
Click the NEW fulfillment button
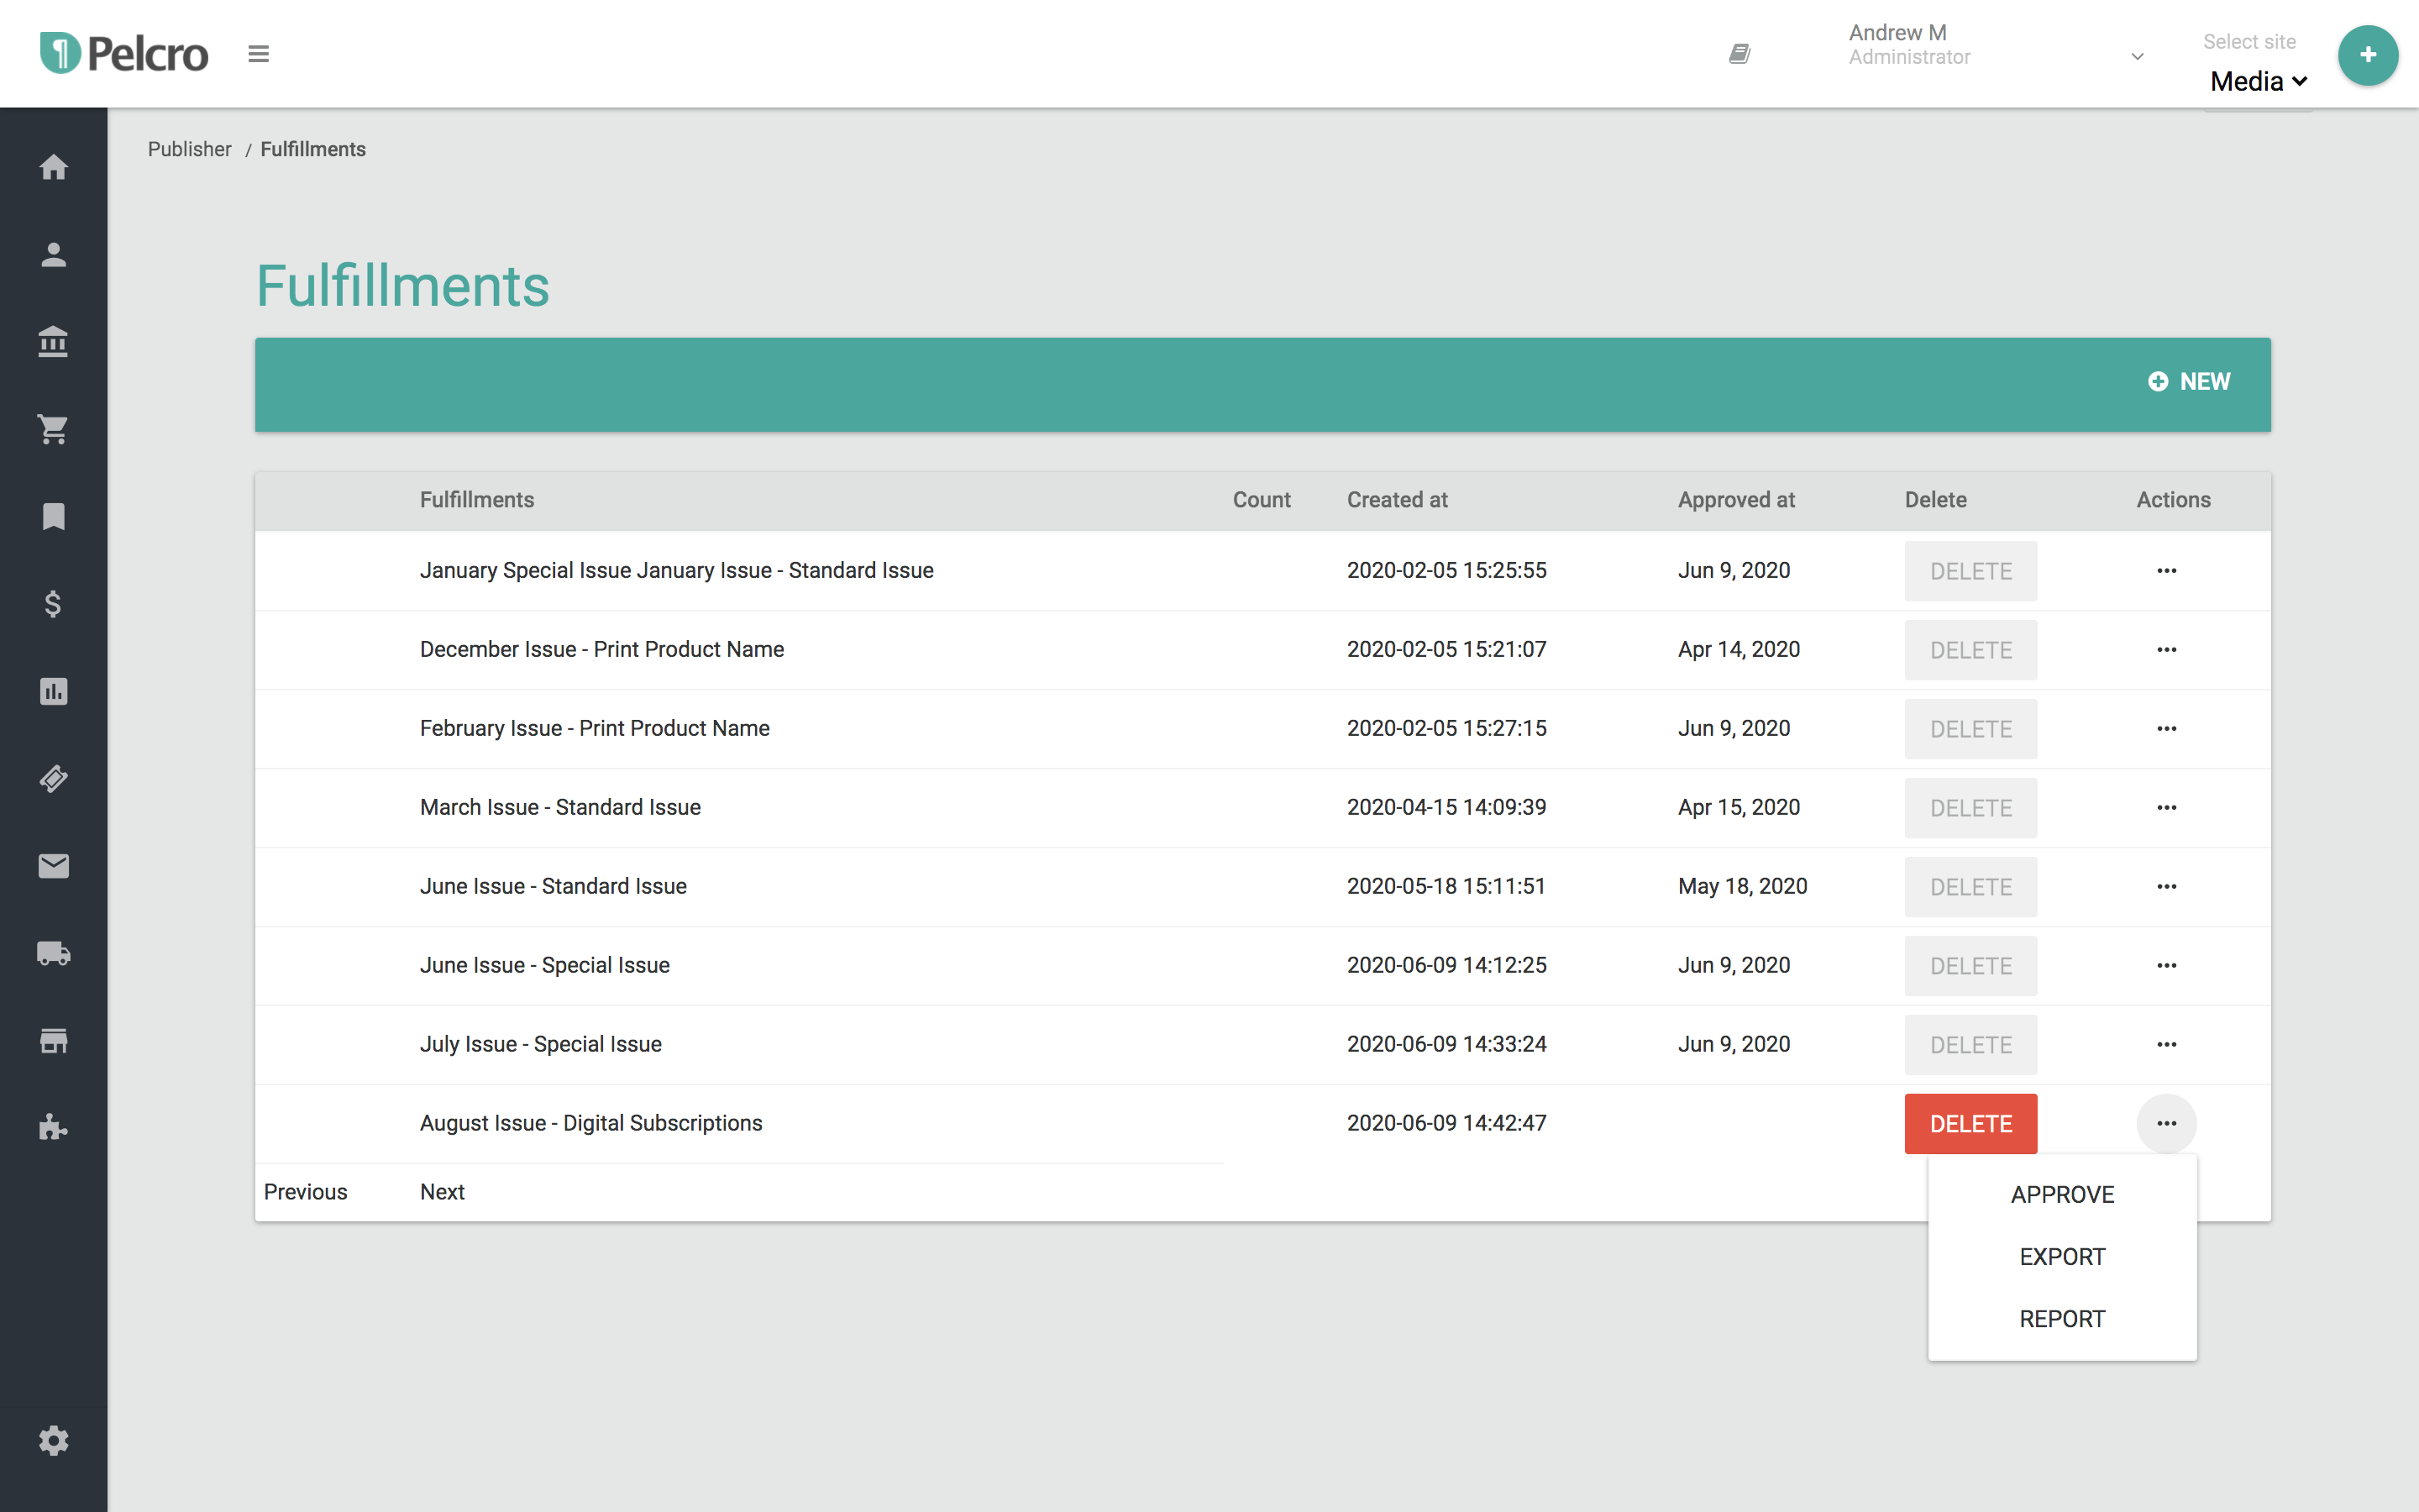point(2189,382)
